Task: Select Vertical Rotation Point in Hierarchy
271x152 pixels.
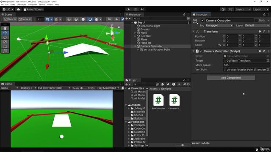Action: pos(157,50)
